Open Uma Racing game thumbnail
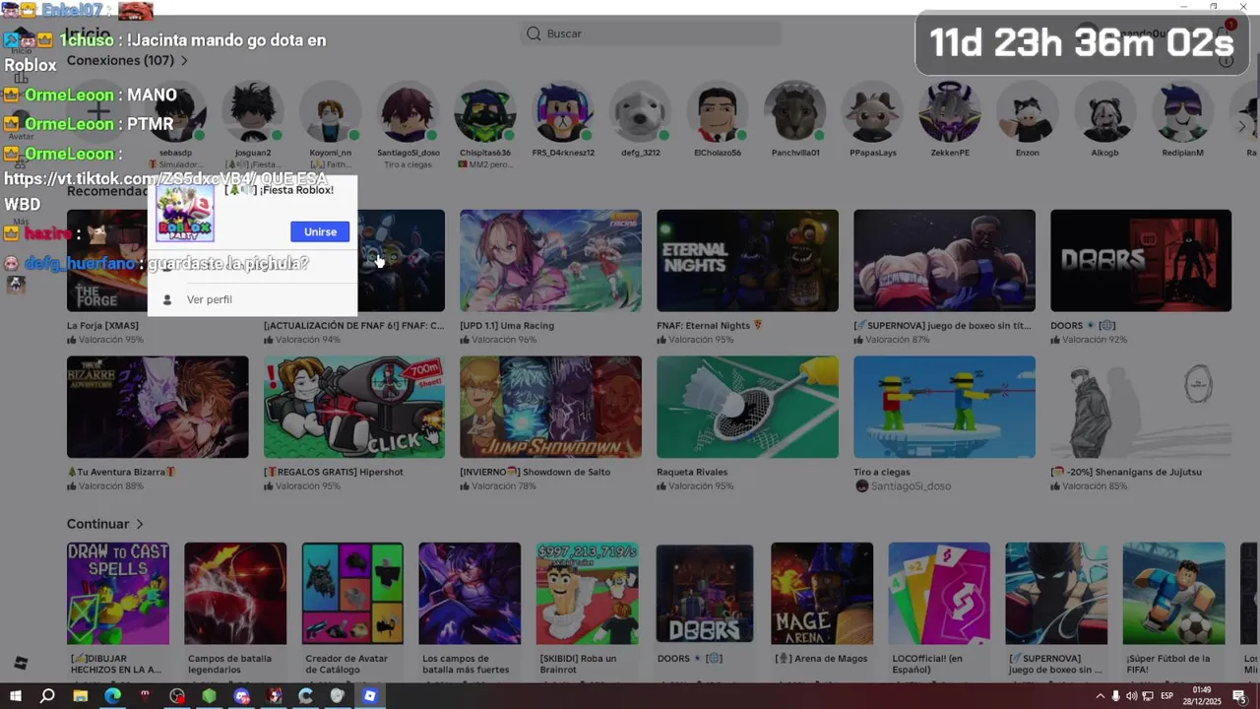1260x709 pixels. coord(550,261)
